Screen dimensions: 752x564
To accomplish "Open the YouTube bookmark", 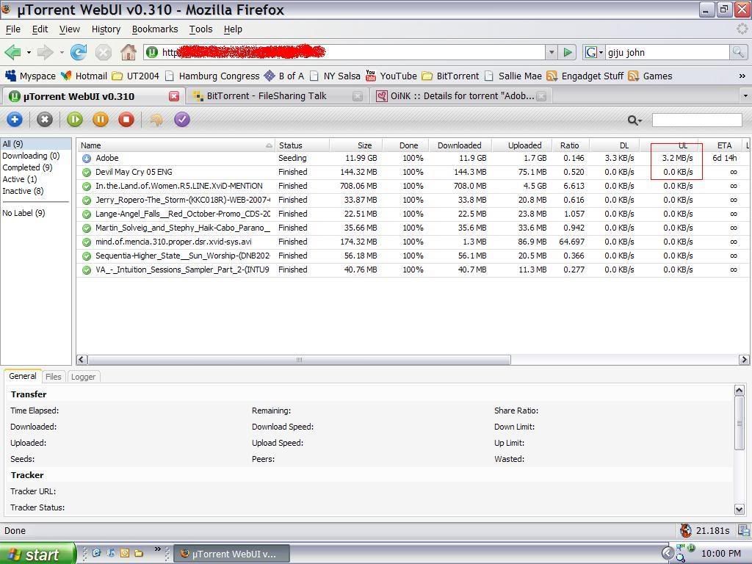I will pyautogui.click(x=391, y=76).
